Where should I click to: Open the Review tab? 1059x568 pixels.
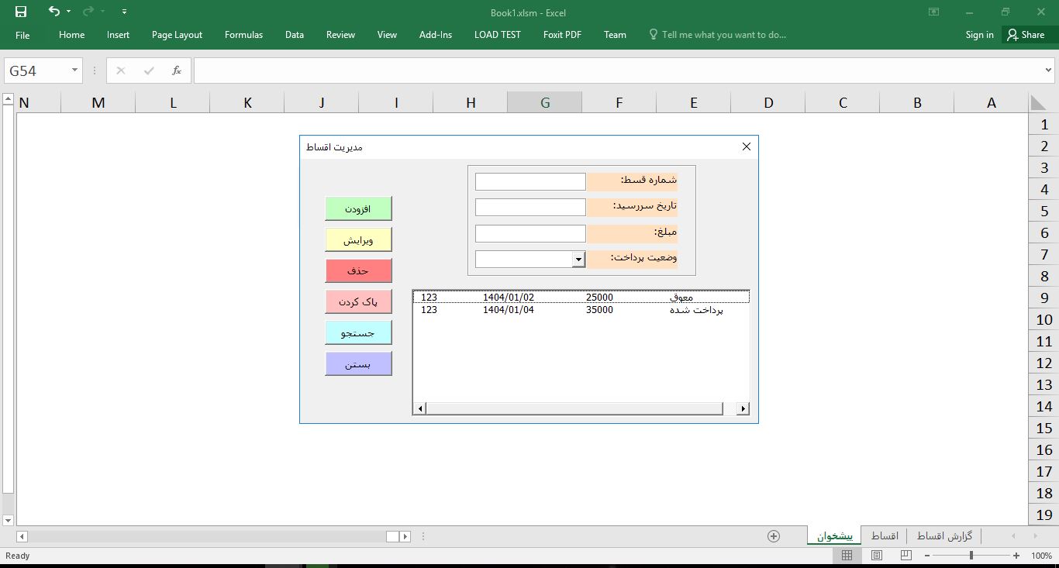pos(340,35)
